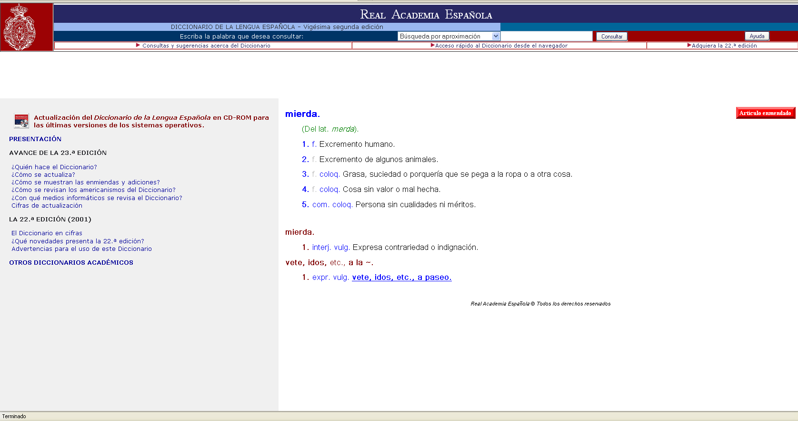Open ¿Con qué medios informáticos se revisa link
The width and height of the screenshot is (798, 421).
(97, 198)
